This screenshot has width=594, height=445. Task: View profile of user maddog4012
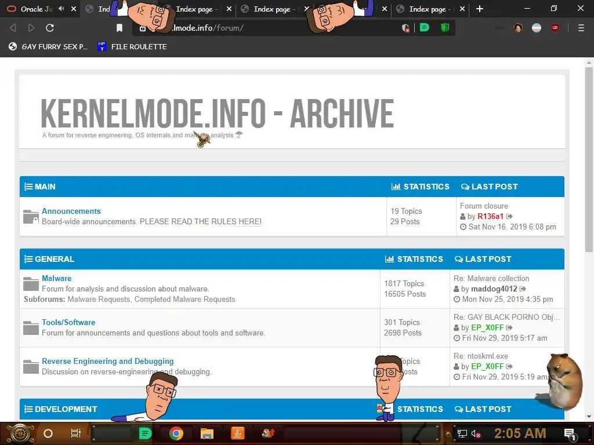[494, 289]
